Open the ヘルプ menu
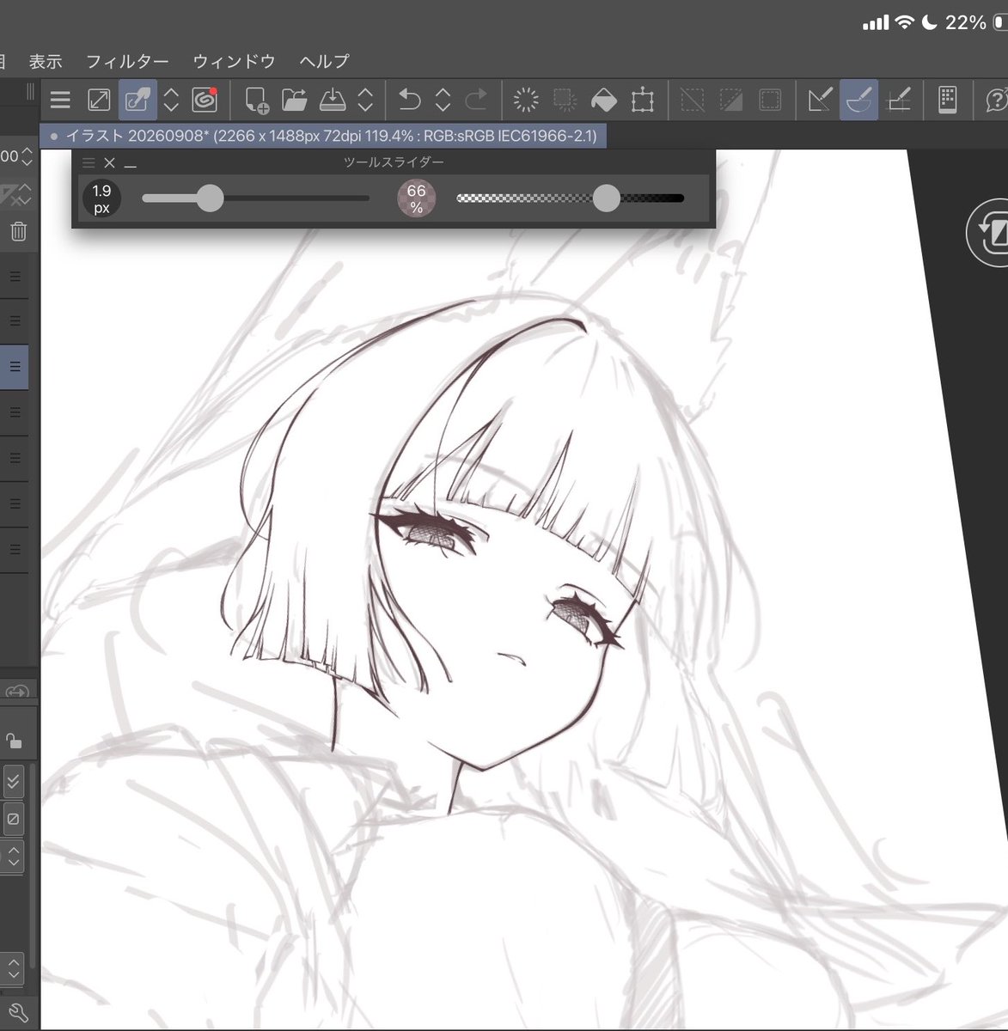Screen dimensions: 1008x1031 324,61
